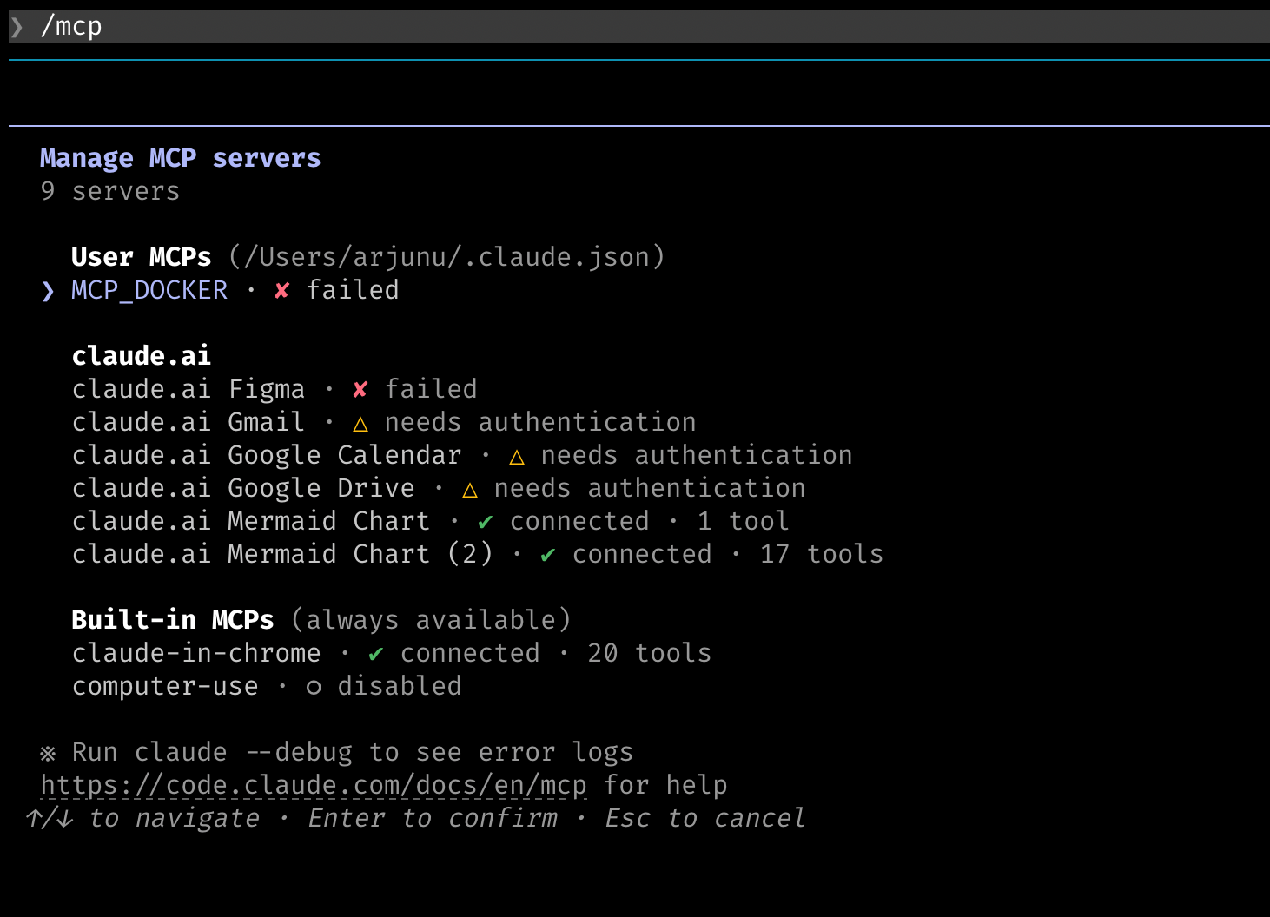Click 'connected' status on claude-in-chrome row

click(470, 653)
